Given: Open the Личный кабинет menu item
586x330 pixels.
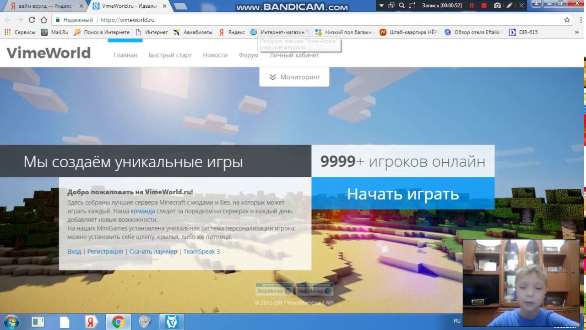Looking at the screenshot, I should coord(294,55).
